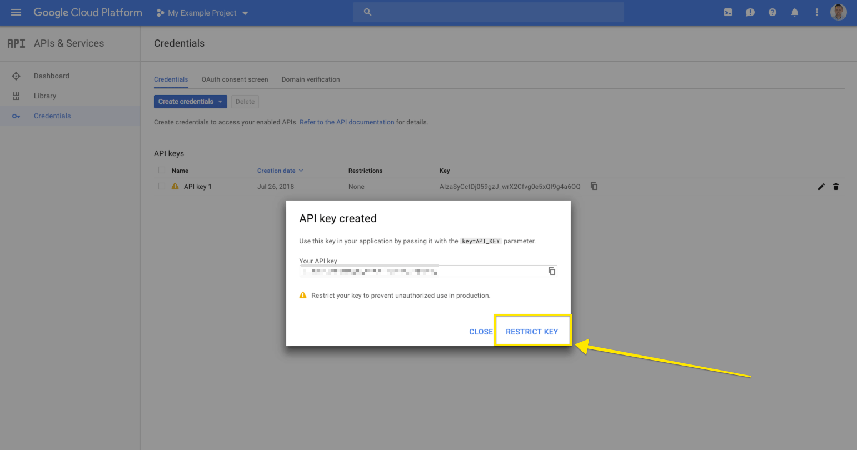Image resolution: width=857 pixels, height=450 pixels.
Task: Open the My Example Project selector dropdown
Action: pos(202,13)
